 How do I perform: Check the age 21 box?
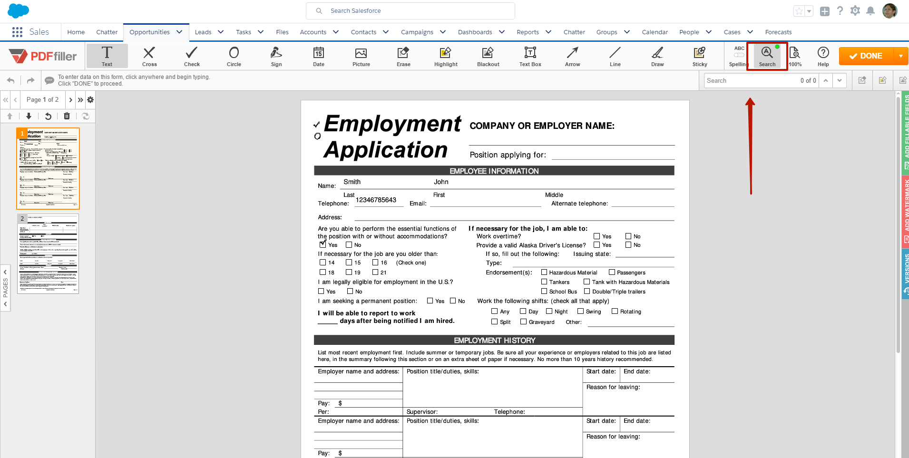[x=375, y=272]
